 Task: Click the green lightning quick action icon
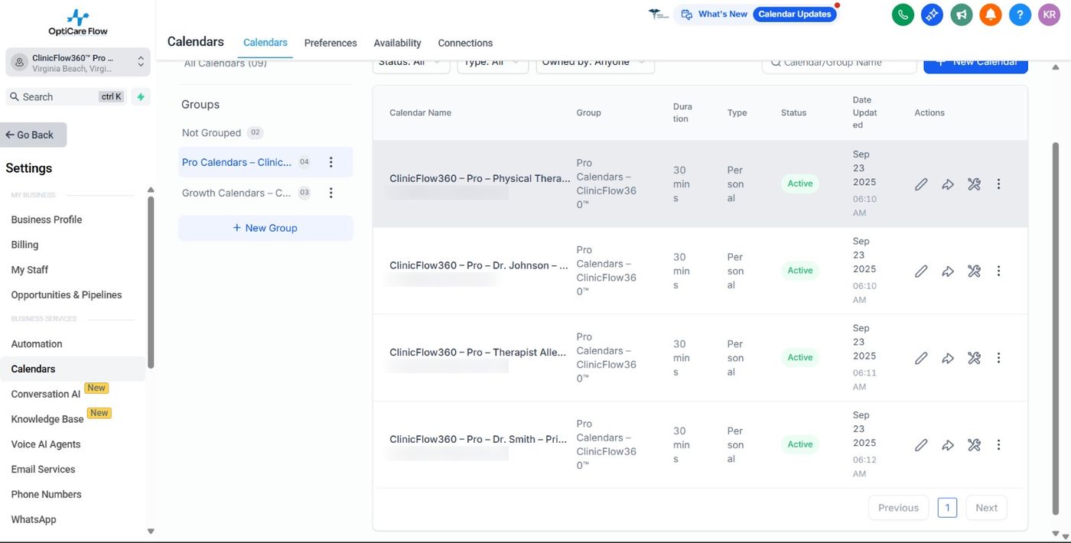[x=141, y=97]
